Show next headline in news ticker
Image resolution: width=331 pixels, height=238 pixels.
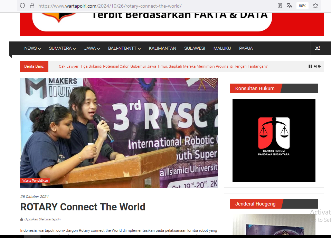tap(320, 66)
